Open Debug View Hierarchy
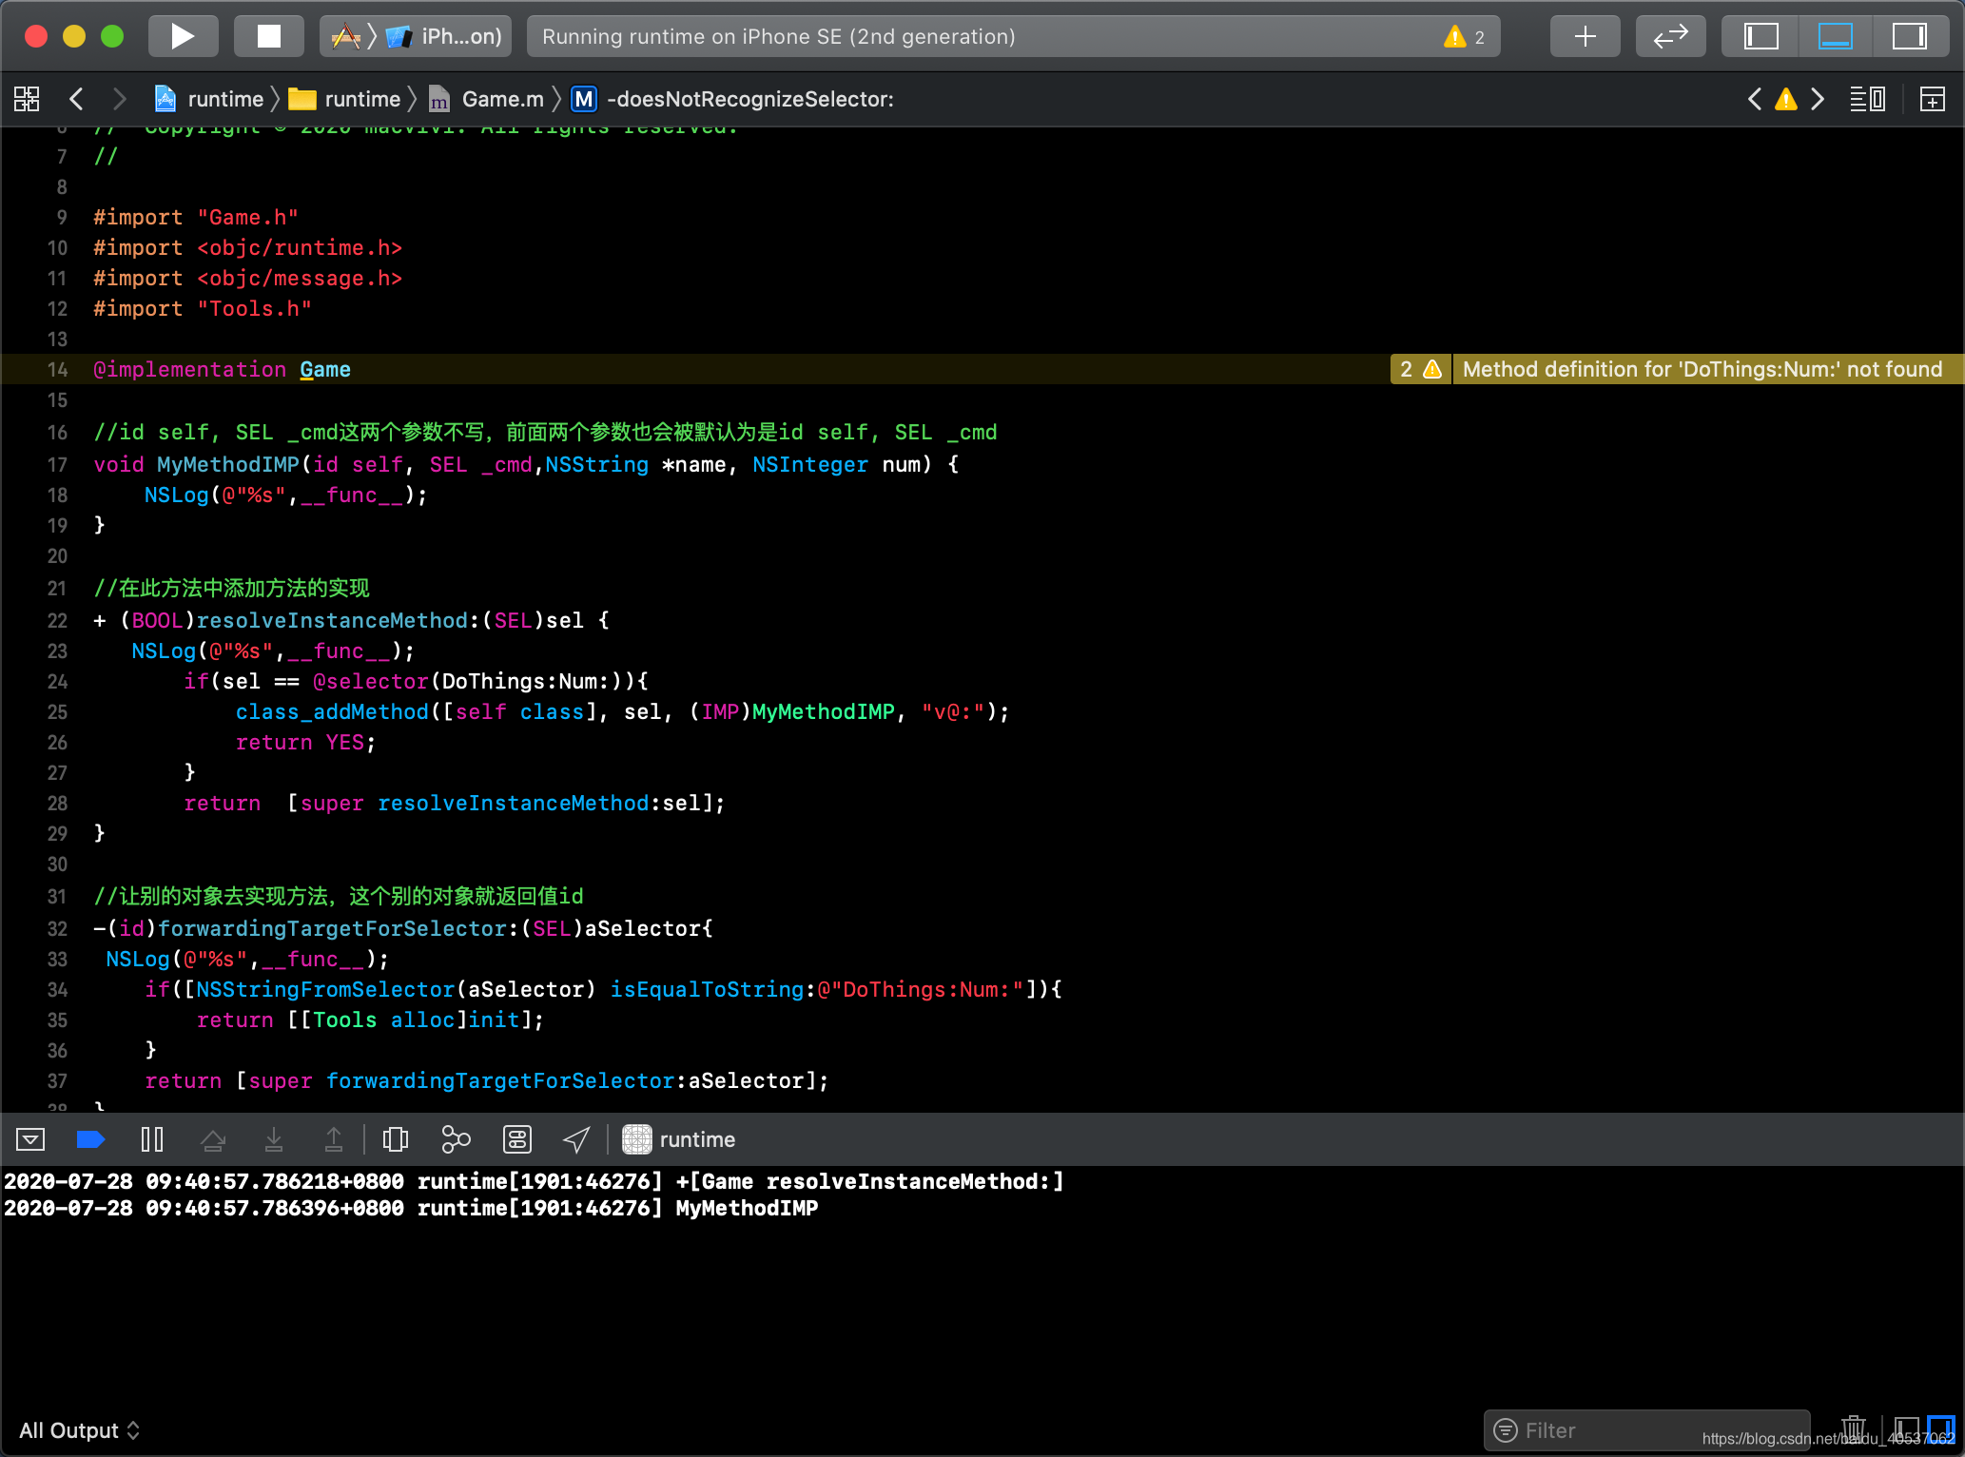 396,1139
